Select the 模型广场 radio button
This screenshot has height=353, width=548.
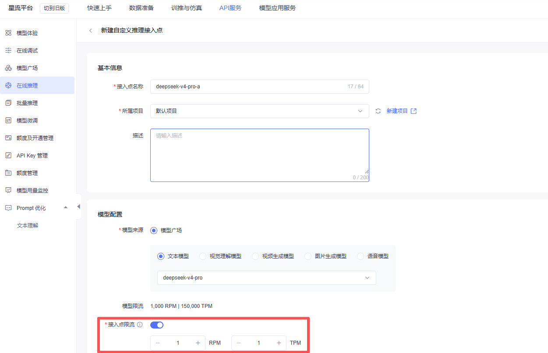click(154, 230)
